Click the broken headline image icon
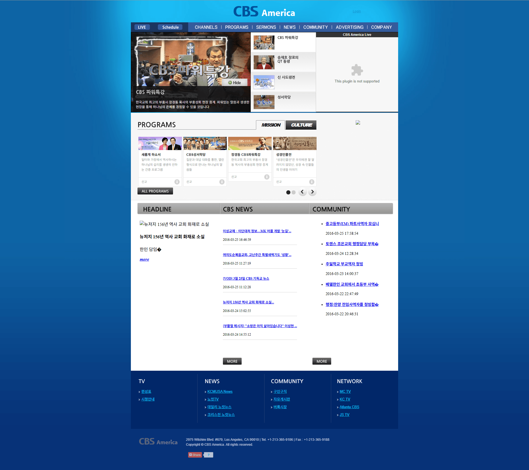Image resolution: width=529 pixels, height=470 pixels. tap(142, 223)
